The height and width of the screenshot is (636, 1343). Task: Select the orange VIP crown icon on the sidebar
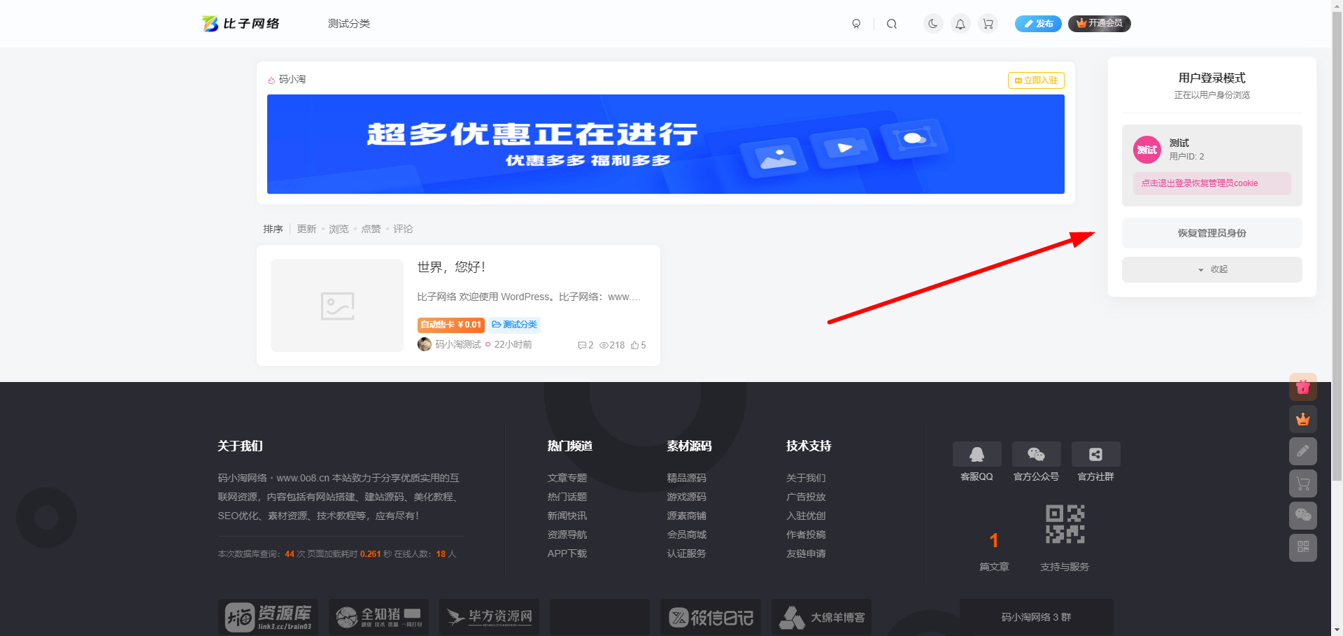(1302, 418)
